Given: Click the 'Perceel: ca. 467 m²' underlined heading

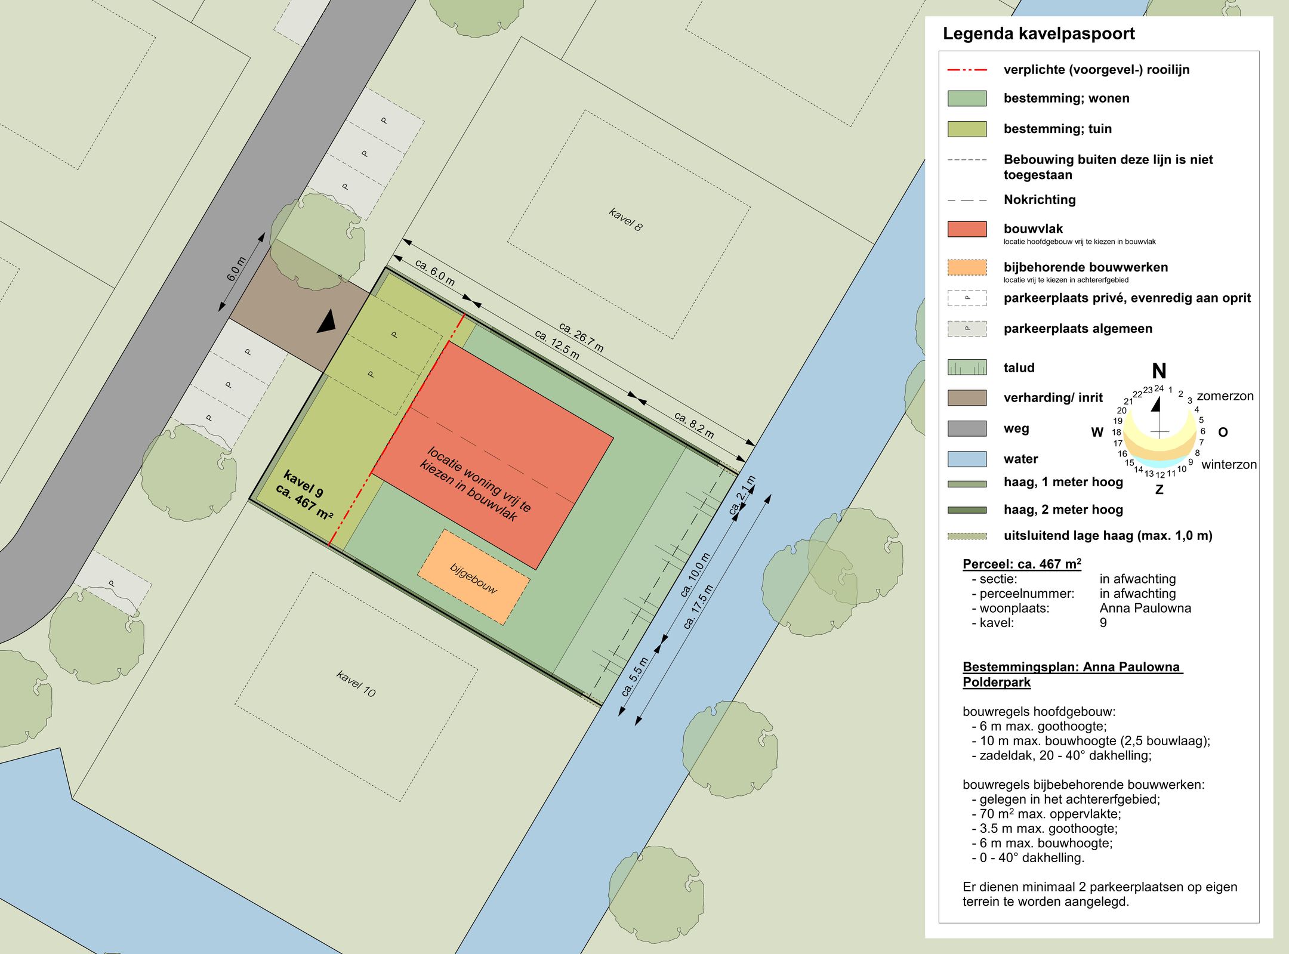Looking at the screenshot, I should (x=1022, y=564).
